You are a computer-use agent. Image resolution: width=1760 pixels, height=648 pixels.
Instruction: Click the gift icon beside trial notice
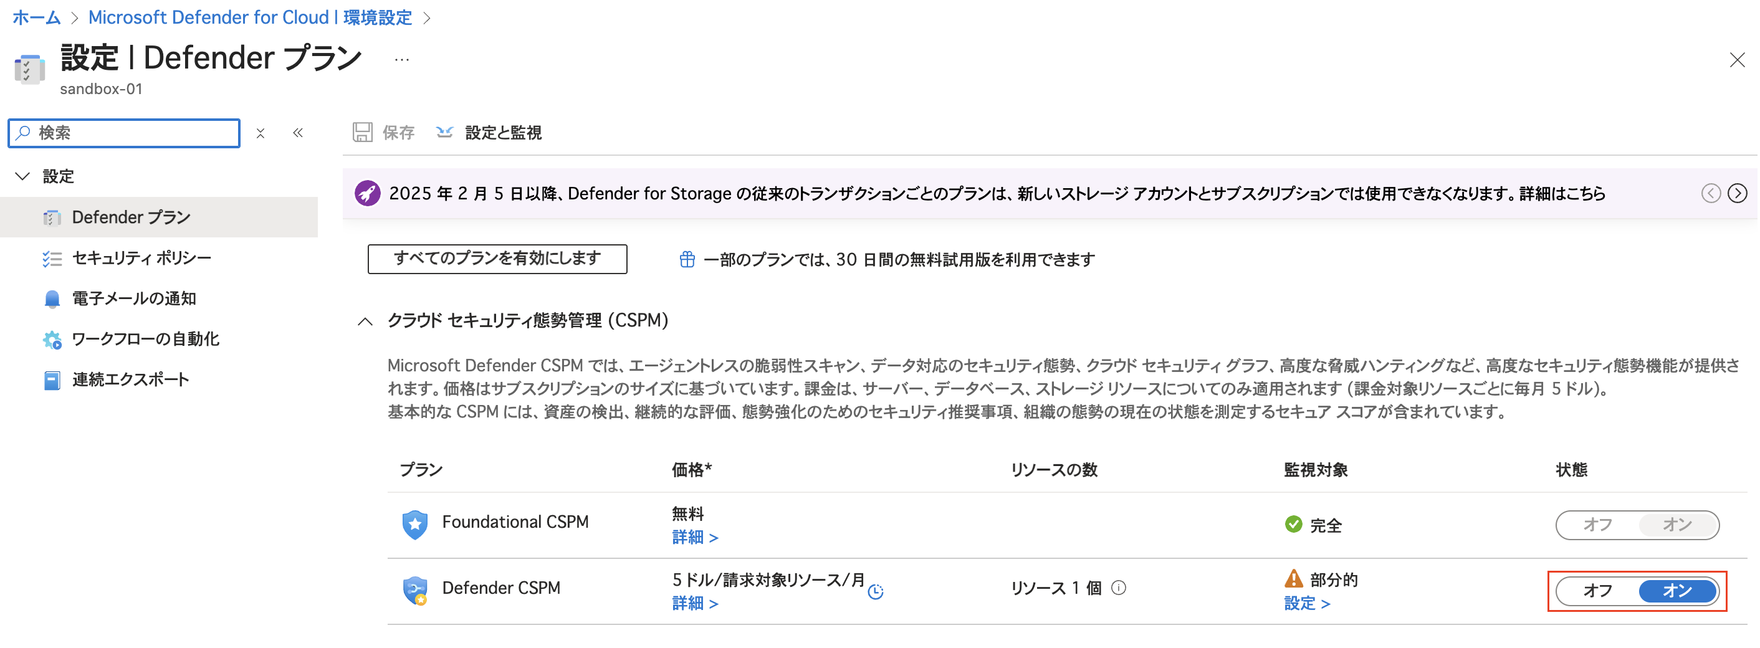pos(687,259)
